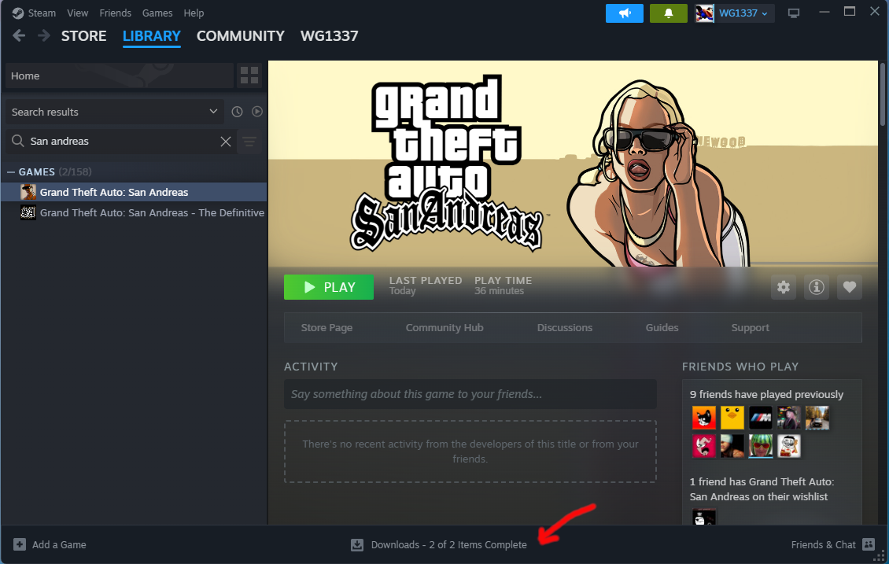The width and height of the screenshot is (889, 564).
Task: Switch to collections grid view icon
Action: click(x=249, y=76)
